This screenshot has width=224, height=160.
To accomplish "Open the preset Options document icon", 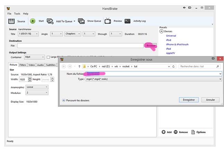I will (193, 132).
